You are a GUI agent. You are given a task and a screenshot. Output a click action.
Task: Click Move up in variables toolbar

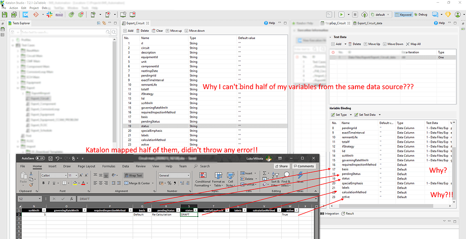pos(173,30)
